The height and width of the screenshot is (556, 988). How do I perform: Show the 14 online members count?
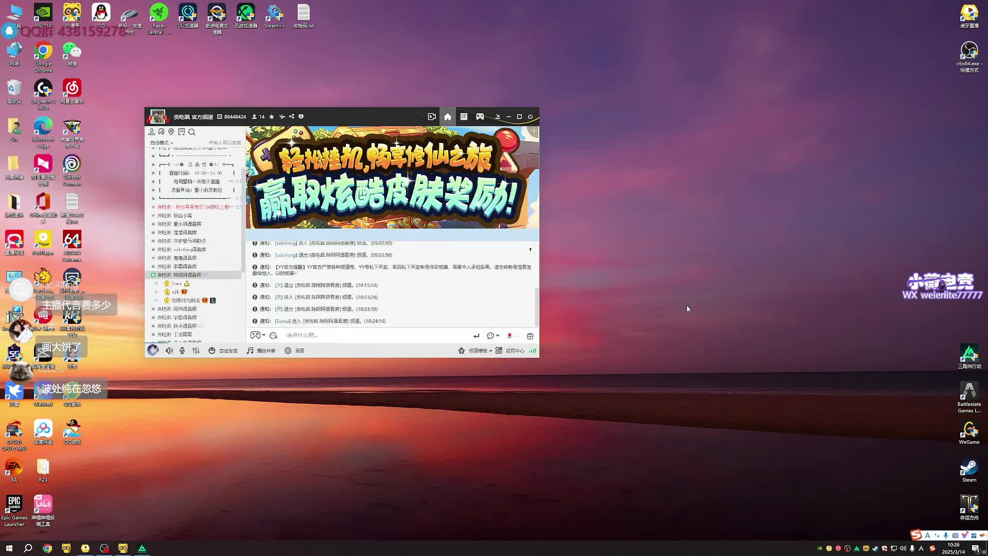coord(258,117)
